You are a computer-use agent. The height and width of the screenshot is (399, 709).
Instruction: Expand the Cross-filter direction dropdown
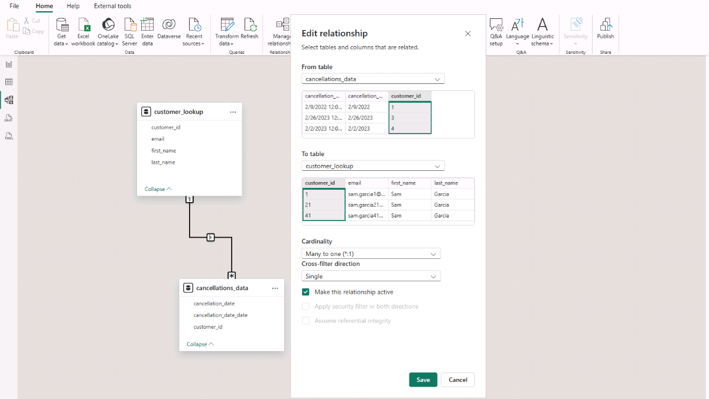(371, 276)
